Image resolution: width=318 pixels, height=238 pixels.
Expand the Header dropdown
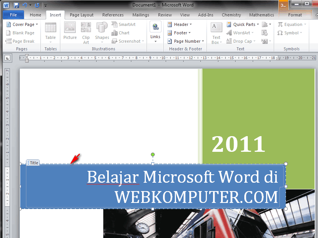179,24
